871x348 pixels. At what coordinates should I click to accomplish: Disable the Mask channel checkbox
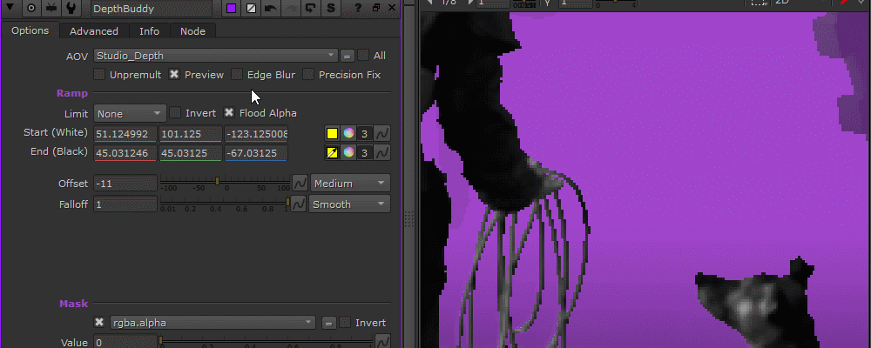pos(99,323)
